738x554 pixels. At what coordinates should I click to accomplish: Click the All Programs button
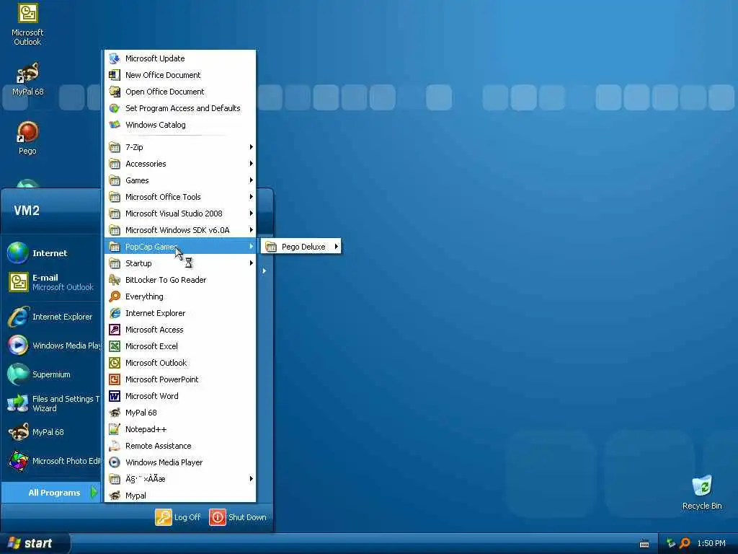(51, 493)
